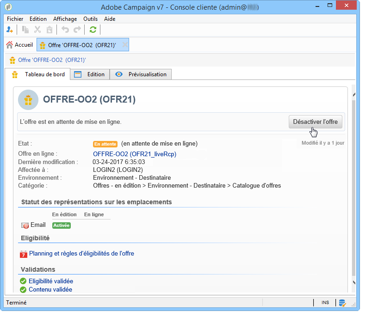Image resolution: width=372 pixels, height=323 pixels.
Task: Click the window resize grip in status bar
Action: tap(353, 305)
